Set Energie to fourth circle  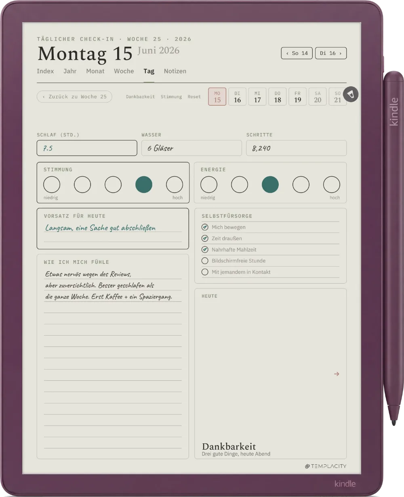301,184
